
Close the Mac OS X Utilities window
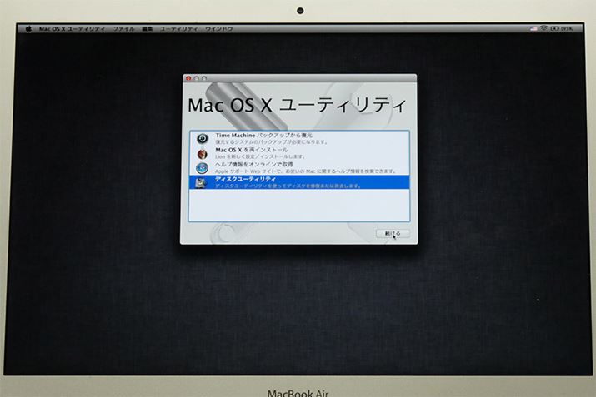coord(188,78)
